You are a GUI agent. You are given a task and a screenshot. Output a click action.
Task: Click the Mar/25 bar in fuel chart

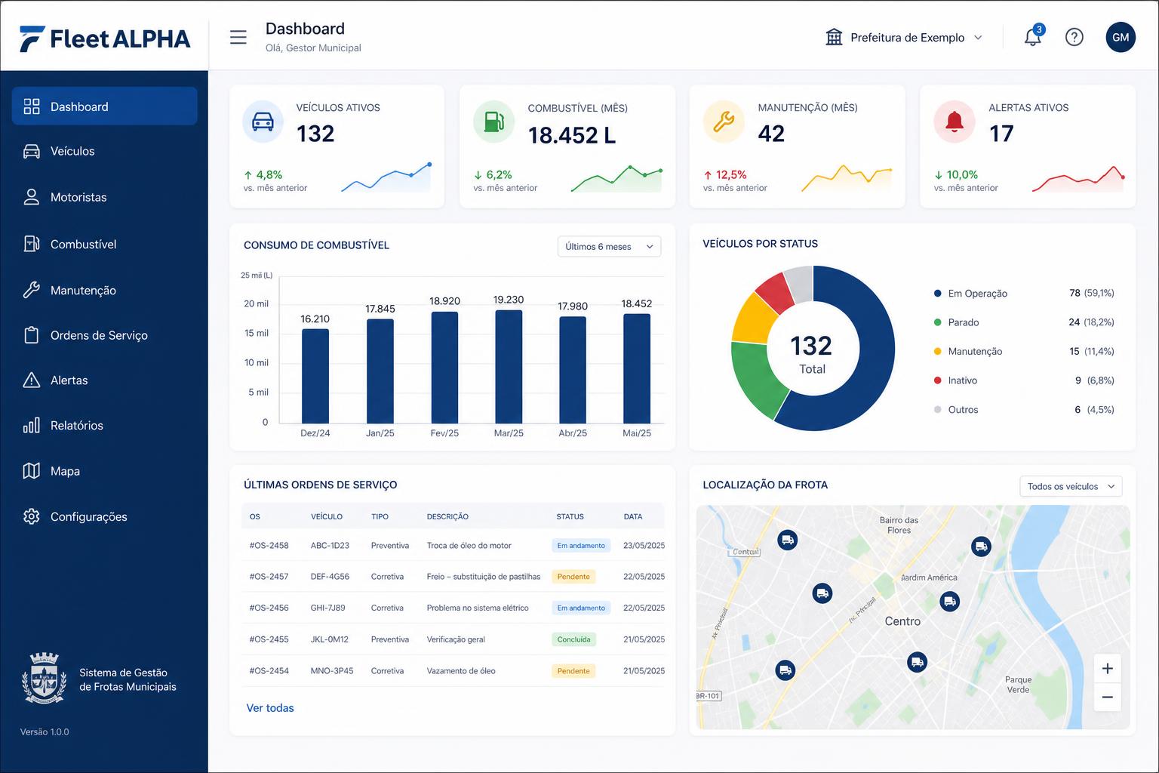(x=509, y=367)
